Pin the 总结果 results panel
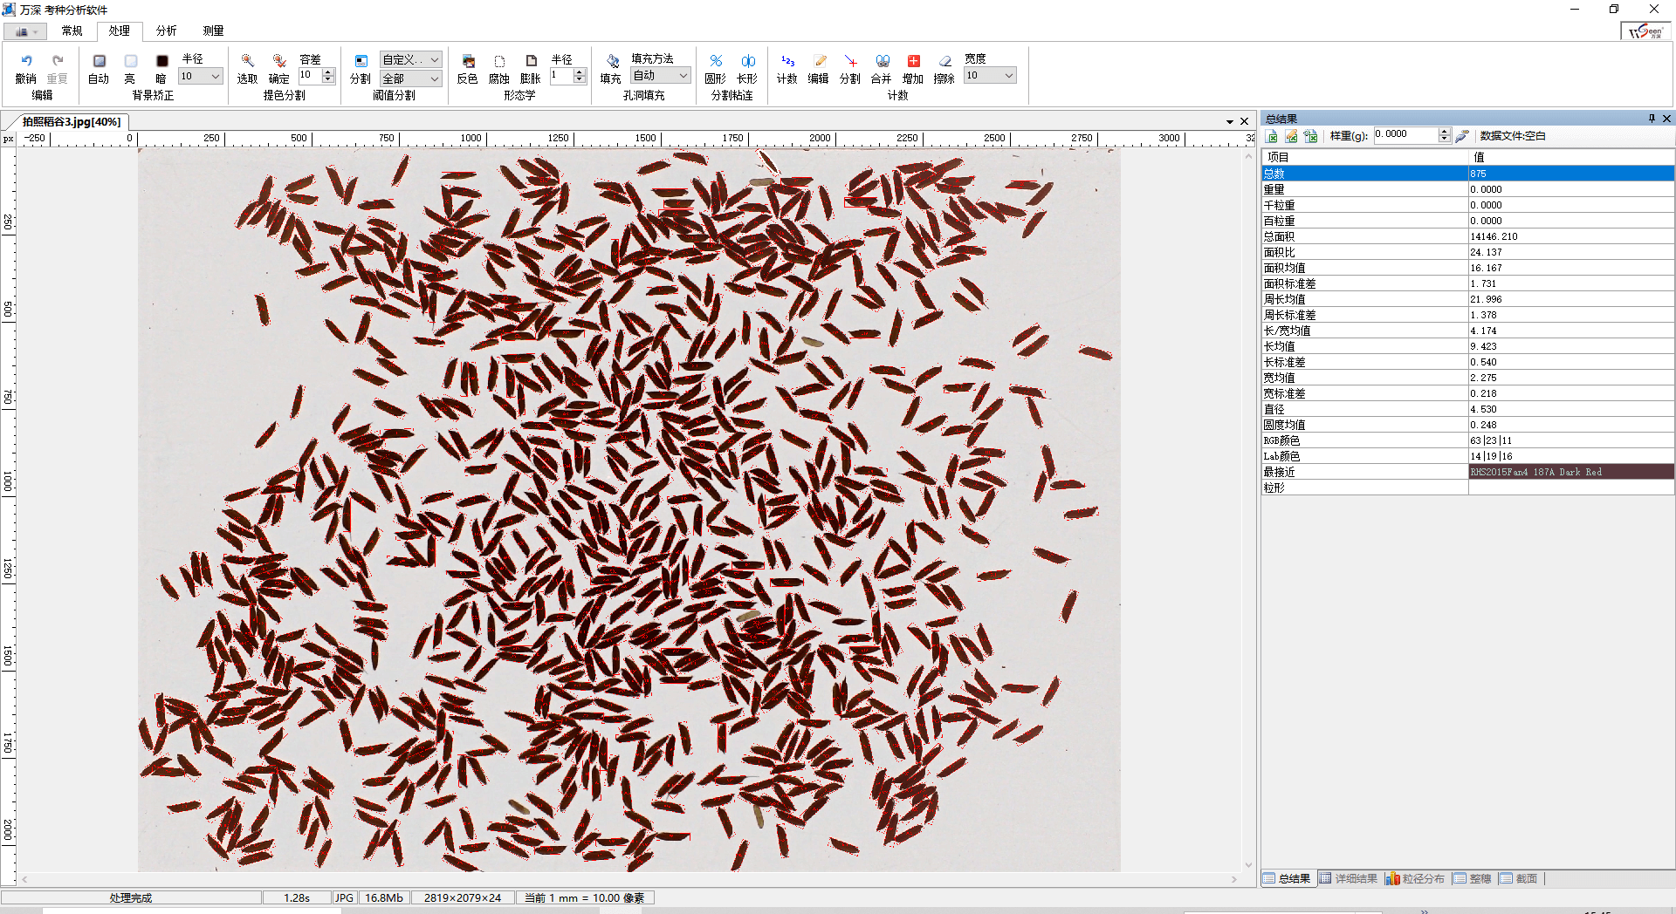This screenshot has height=914, width=1676. click(1652, 119)
